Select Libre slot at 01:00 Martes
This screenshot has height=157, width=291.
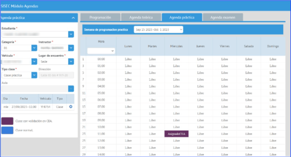click(152, 66)
